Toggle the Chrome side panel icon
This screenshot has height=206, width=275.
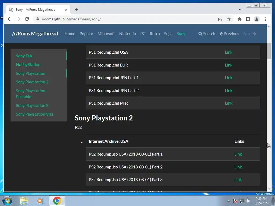click(248, 19)
